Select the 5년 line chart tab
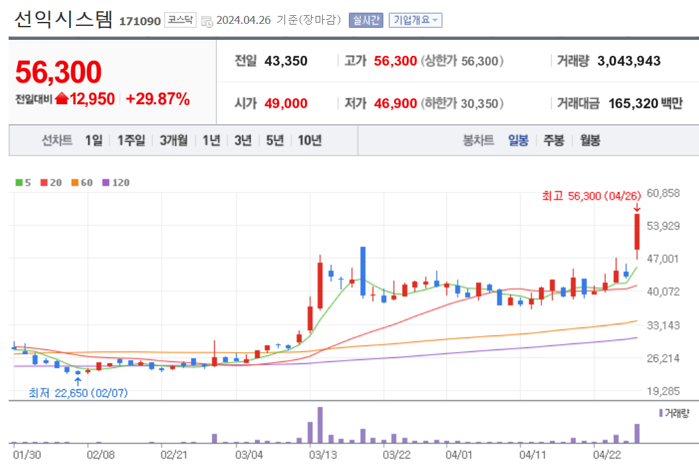The width and height of the screenshot is (699, 467). [274, 140]
